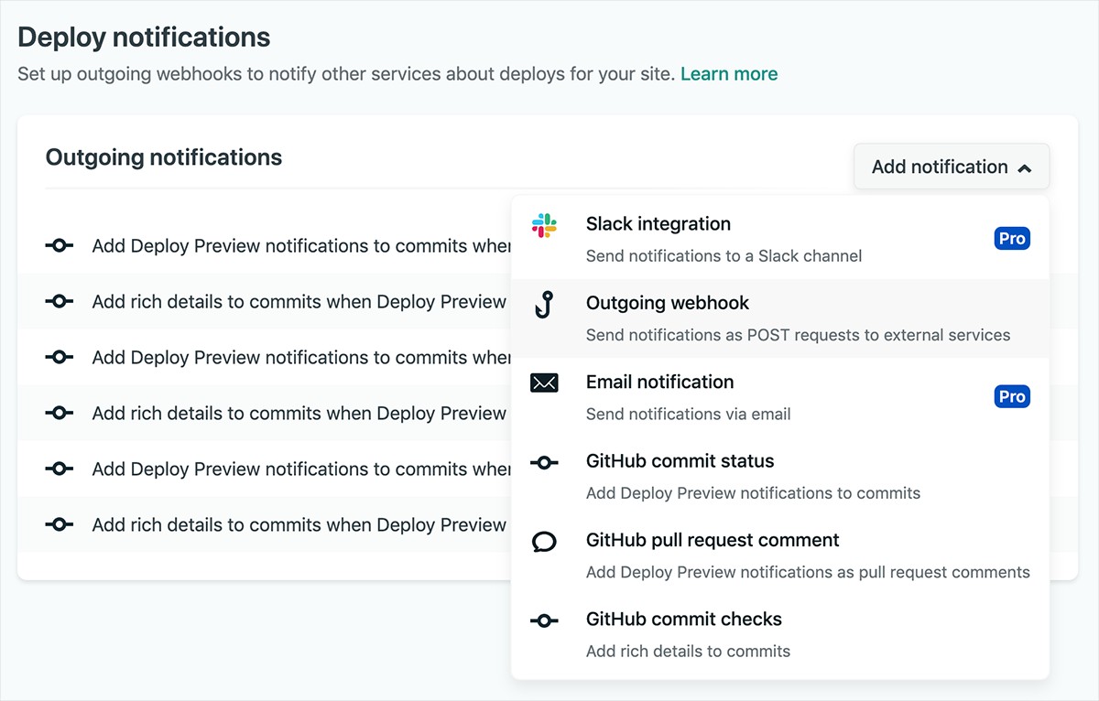Click the Pro badge on Email notification
Image resolution: width=1099 pixels, height=701 pixels.
1011,396
